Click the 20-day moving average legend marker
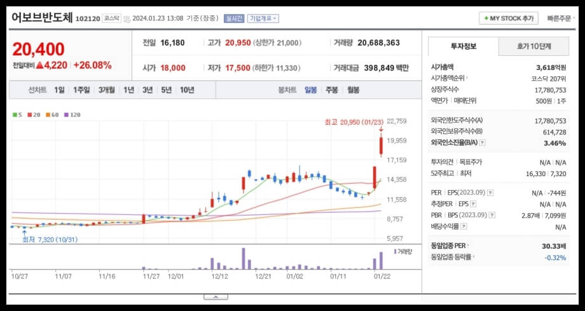The height and width of the screenshot is (311, 585). click(29, 115)
